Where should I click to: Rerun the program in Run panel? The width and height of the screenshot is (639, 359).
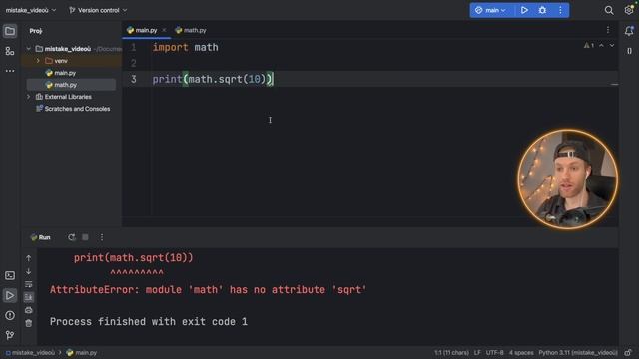tap(71, 237)
